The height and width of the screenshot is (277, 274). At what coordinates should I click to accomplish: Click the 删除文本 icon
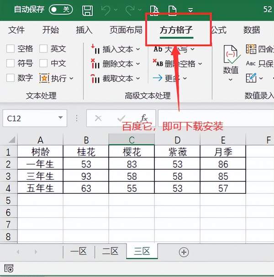95,64
